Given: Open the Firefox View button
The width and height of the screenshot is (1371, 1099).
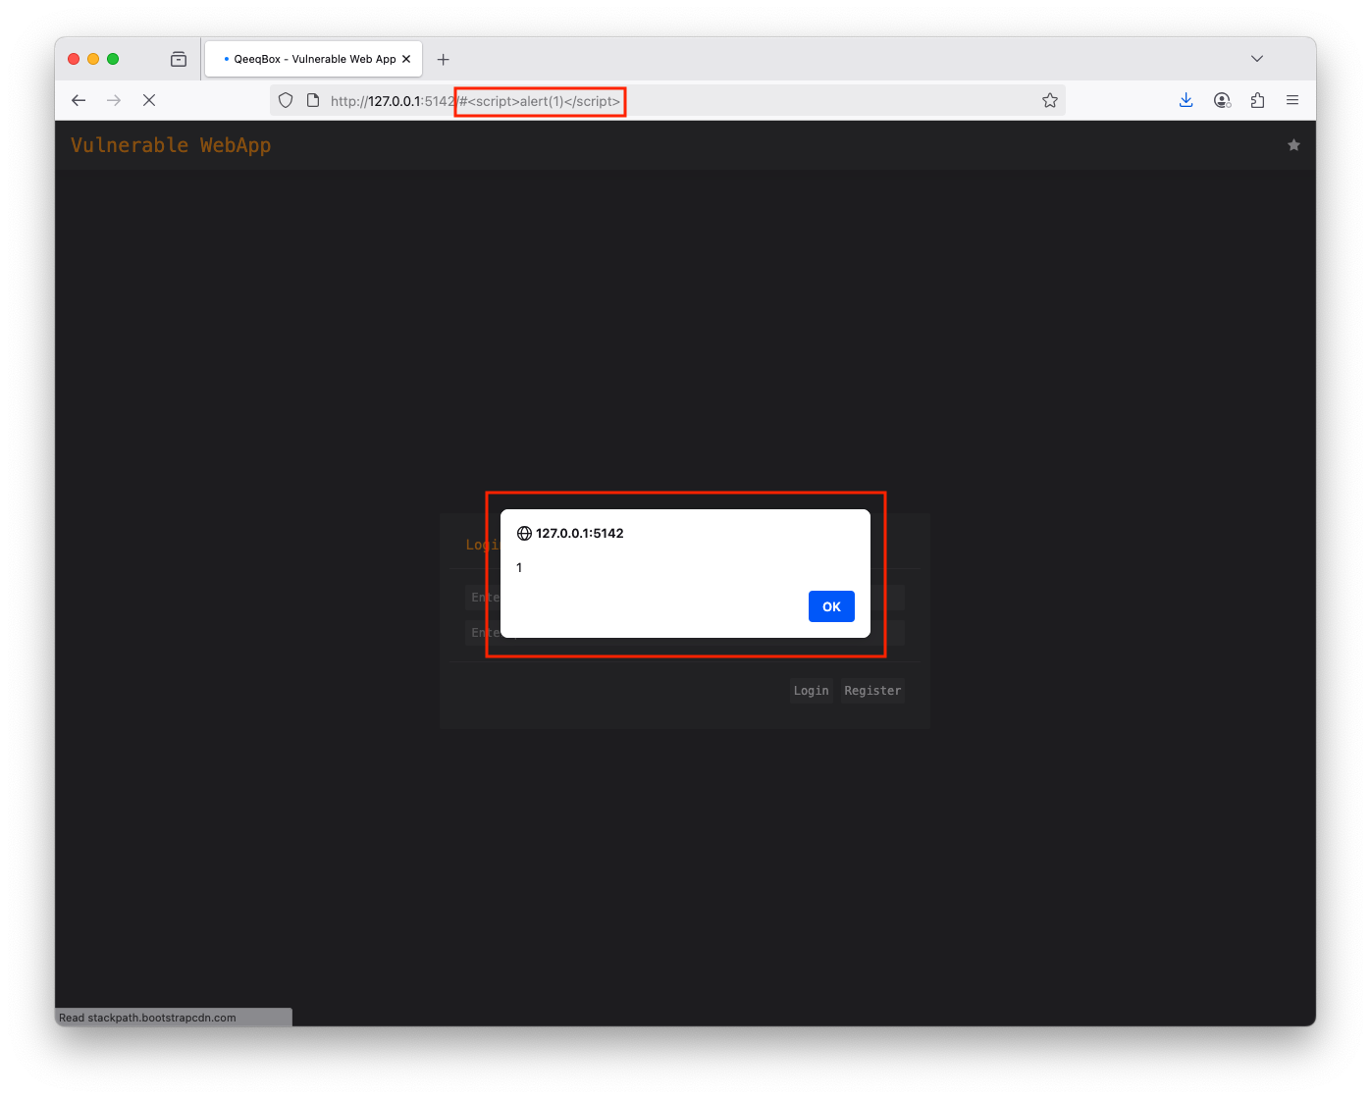Looking at the screenshot, I should tap(179, 59).
